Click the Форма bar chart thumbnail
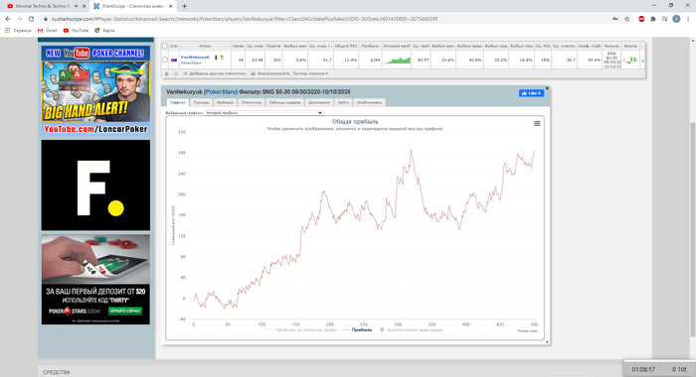 630,60
